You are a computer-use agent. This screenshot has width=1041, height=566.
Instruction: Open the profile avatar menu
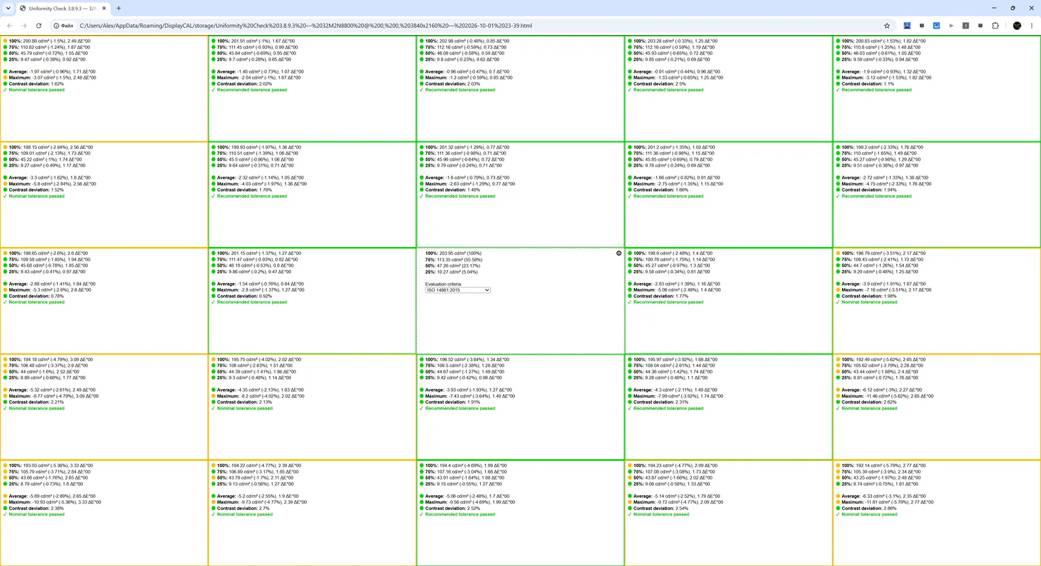click(x=1017, y=26)
